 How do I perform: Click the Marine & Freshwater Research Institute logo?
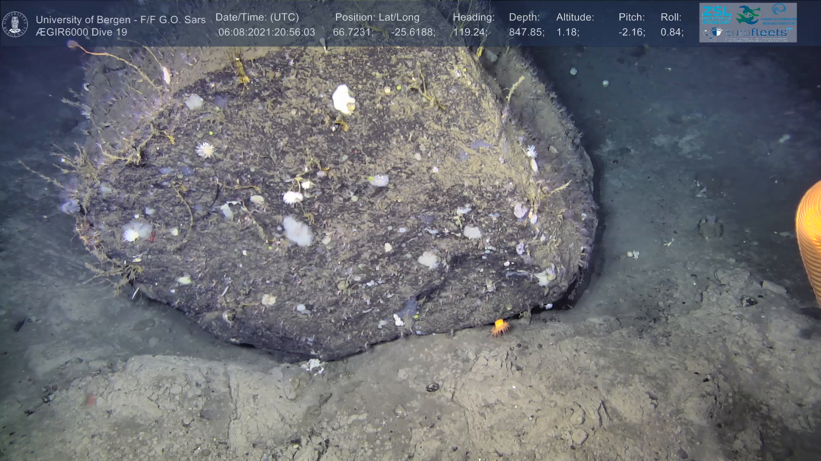coord(779,14)
